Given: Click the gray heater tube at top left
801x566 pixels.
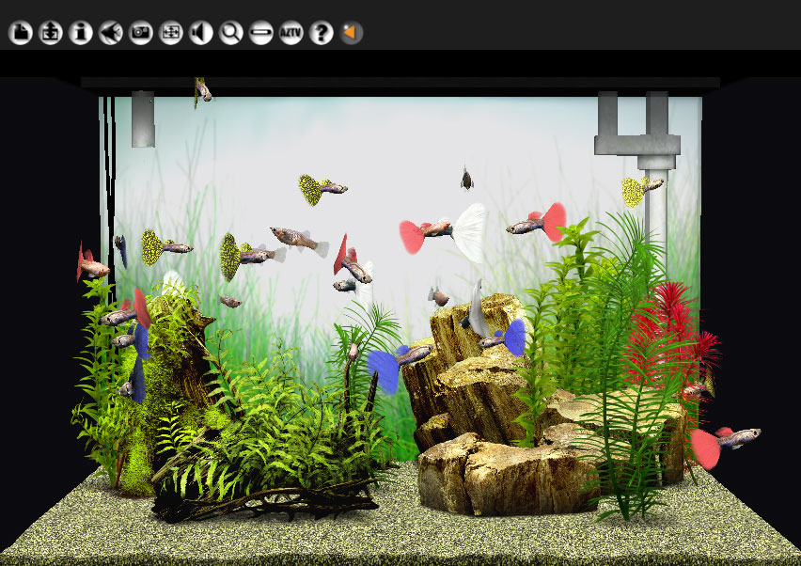Looking at the screenshot, I should pos(143,119).
